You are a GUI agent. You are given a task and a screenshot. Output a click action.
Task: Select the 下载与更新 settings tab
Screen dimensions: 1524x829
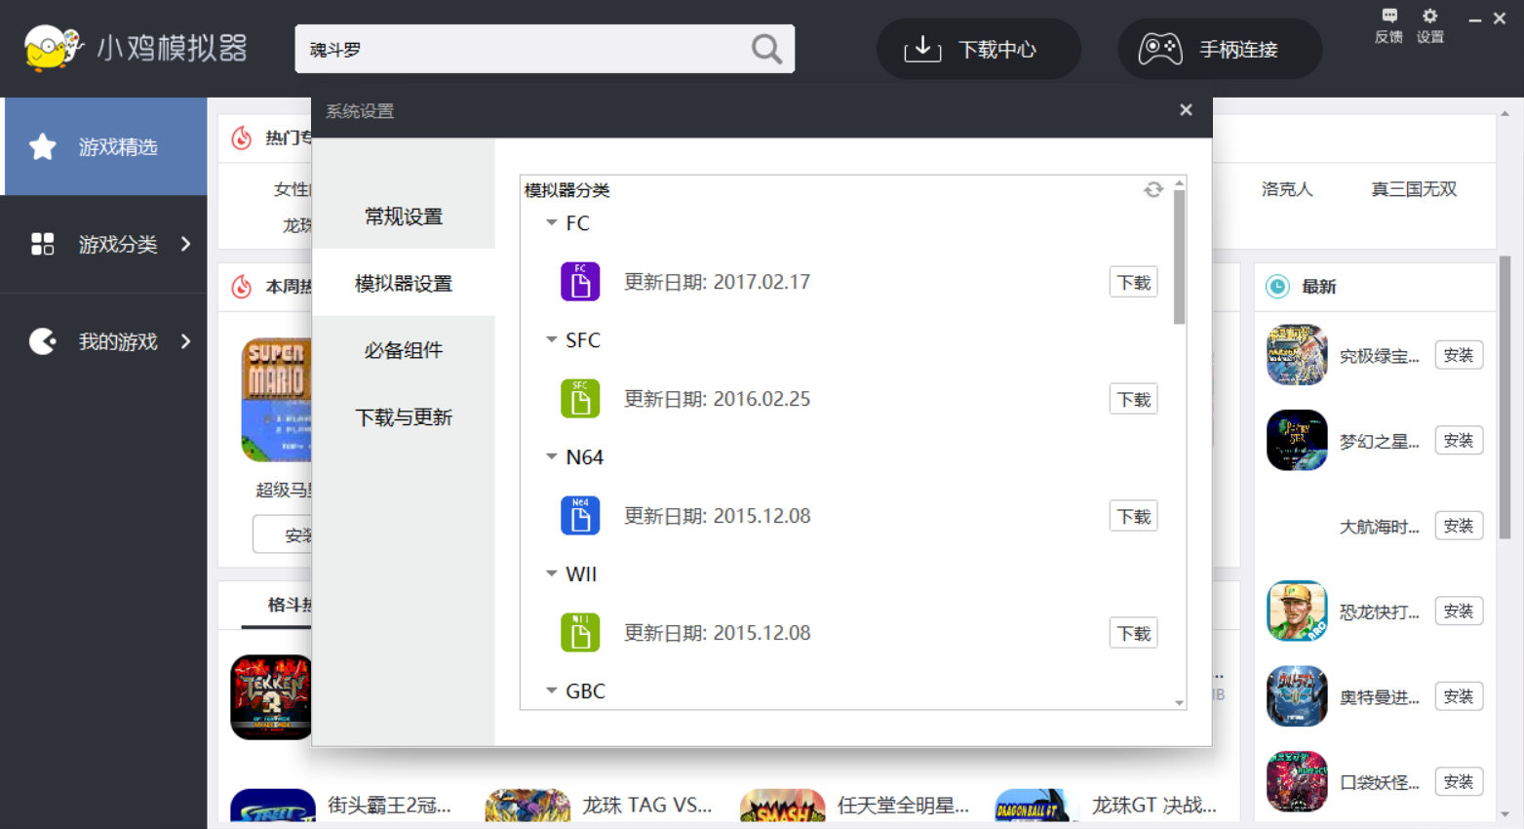tap(404, 417)
